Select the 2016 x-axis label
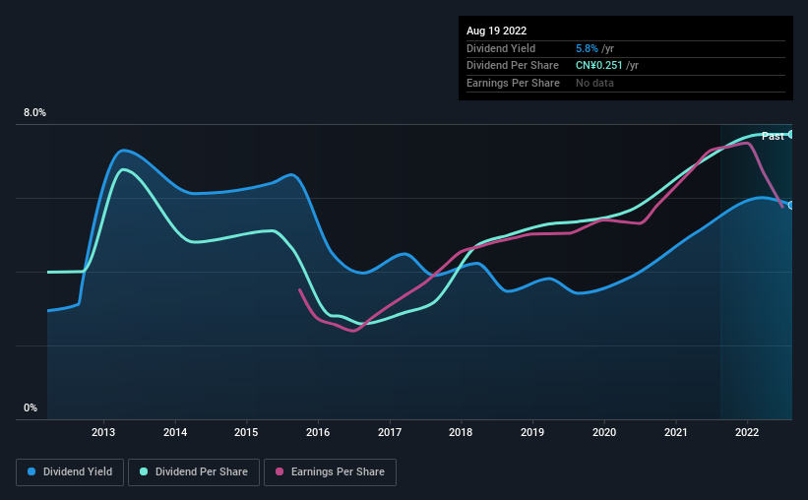Image resolution: width=808 pixels, height=500 pixels. click(318, 432)
